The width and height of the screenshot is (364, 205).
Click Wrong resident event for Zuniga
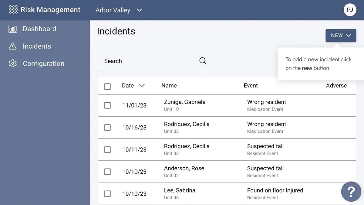coord(267,102)
